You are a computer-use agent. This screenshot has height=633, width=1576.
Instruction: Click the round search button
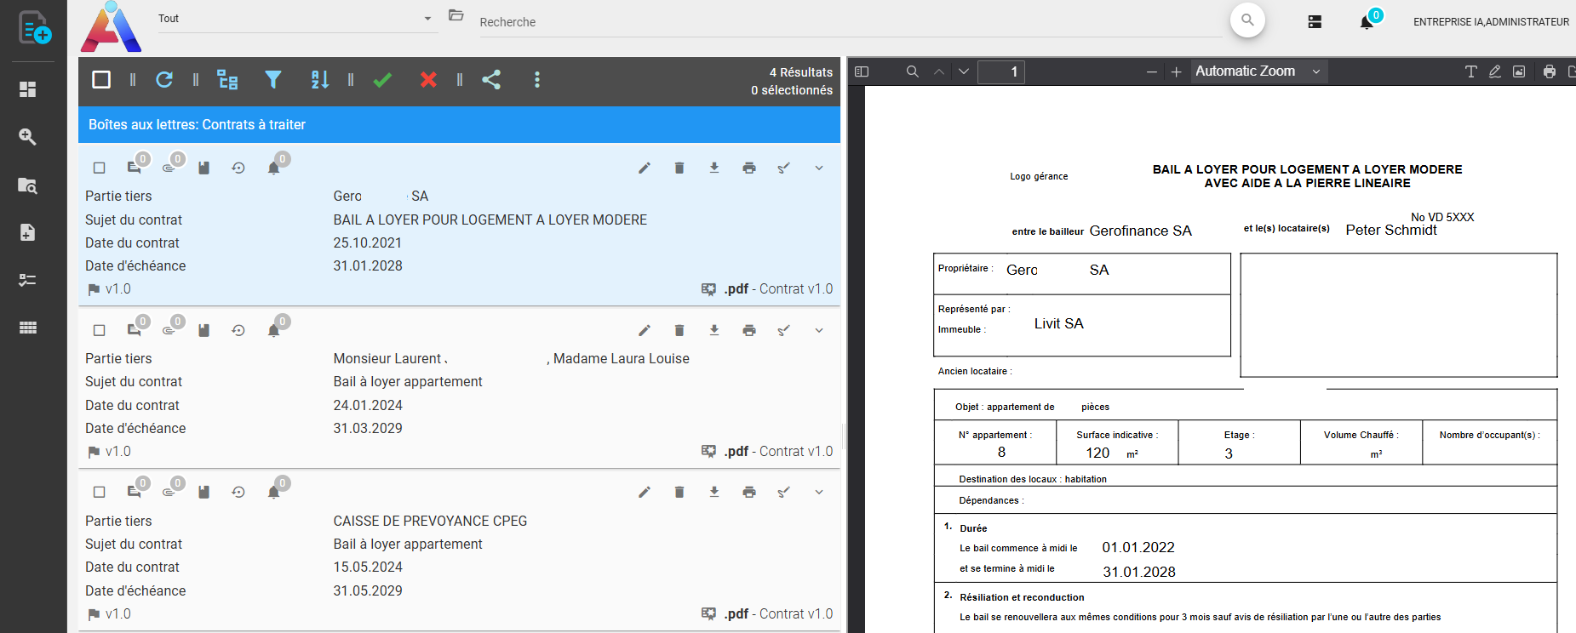[1247, 20]
